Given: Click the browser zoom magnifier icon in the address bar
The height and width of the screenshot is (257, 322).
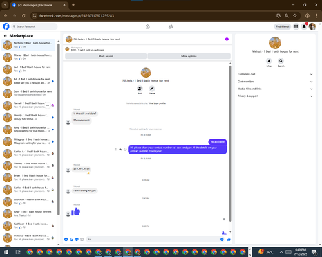Looking at the screenshot, I should (287, 15).
